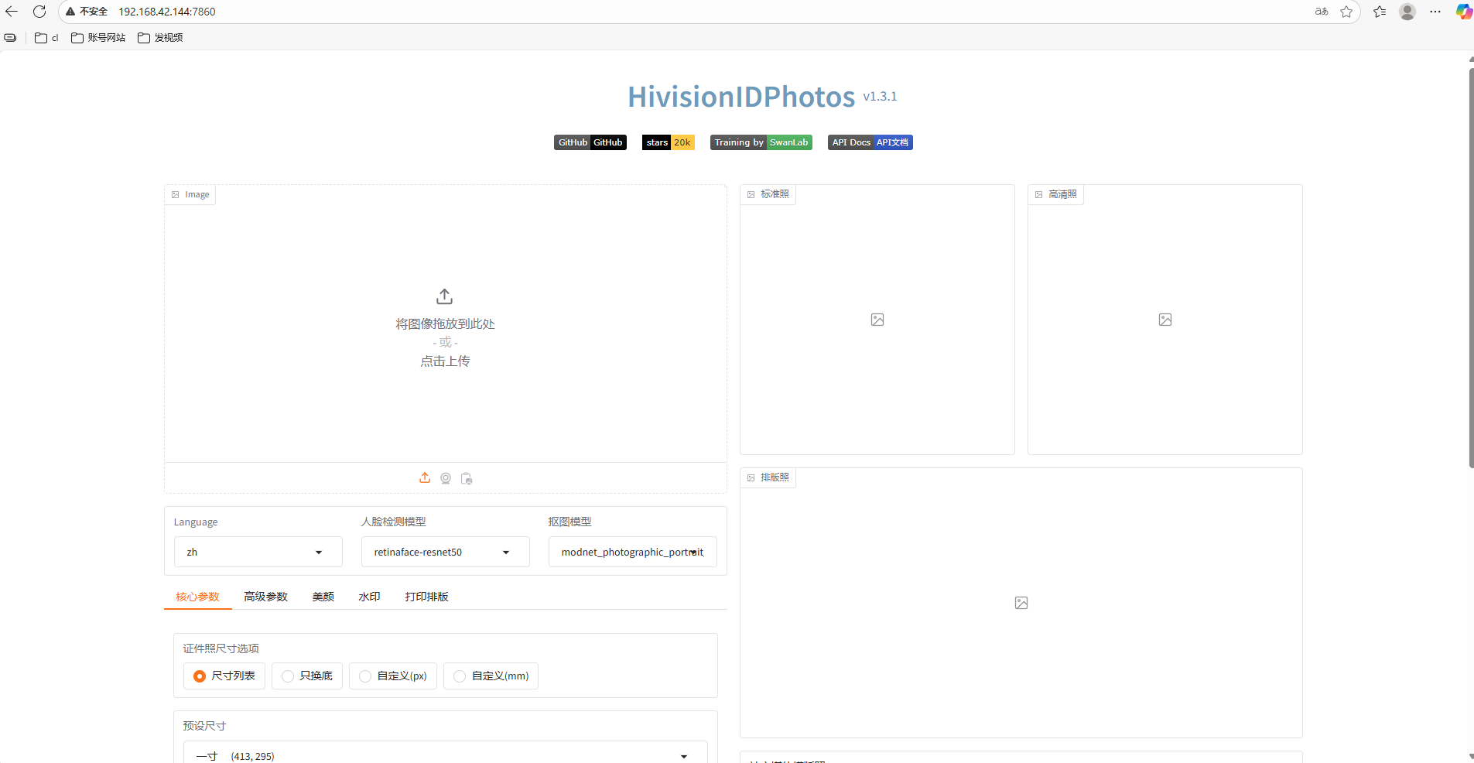Open the webcam capture tool
Screen dimensions: 1474x763
pyautogui.click(x=445, y=477)
